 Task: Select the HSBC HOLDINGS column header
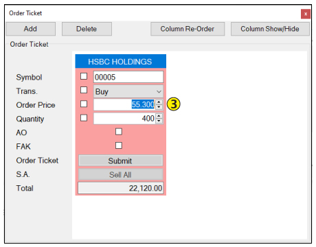coord(121,62)
